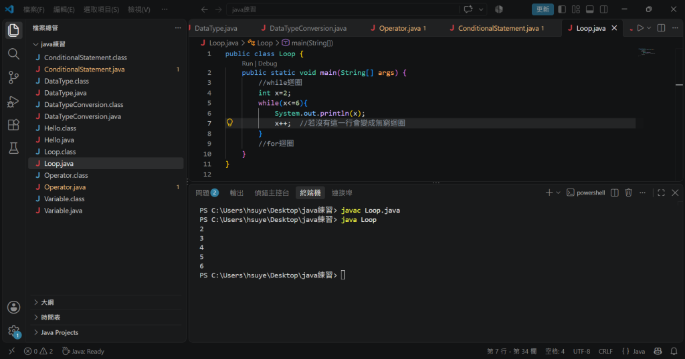The image size is (685, 359).
Task: Open Copilot status icon in status bar
Action: tap(658, 351)
